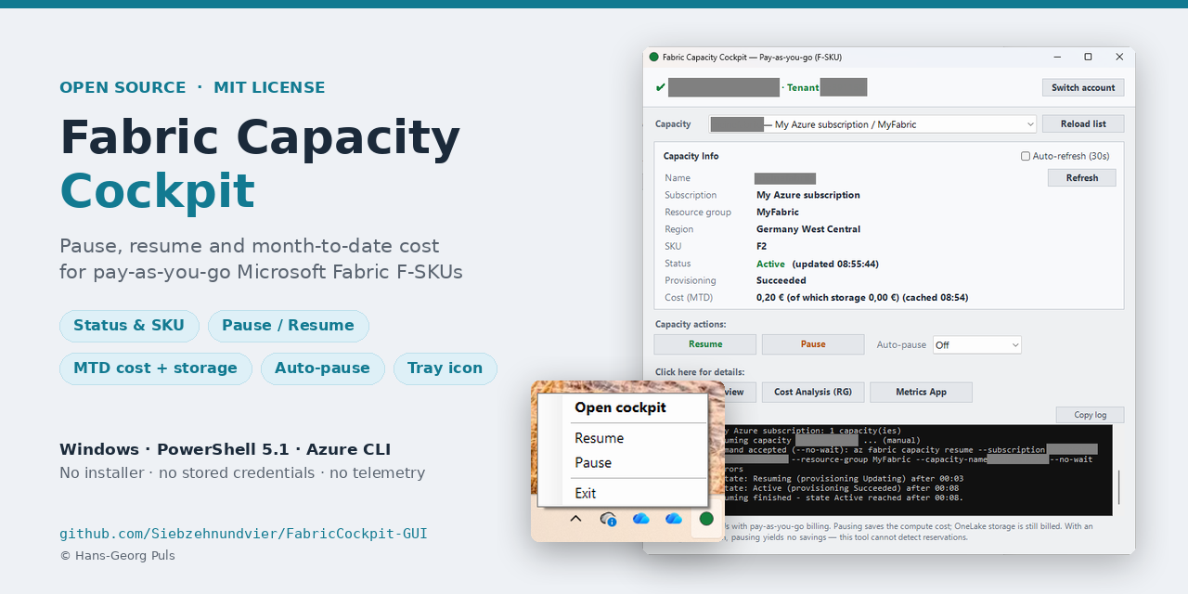Choose Exit from the tray menu
Screen dimensions: 1188x594
(x=585, y=494)
